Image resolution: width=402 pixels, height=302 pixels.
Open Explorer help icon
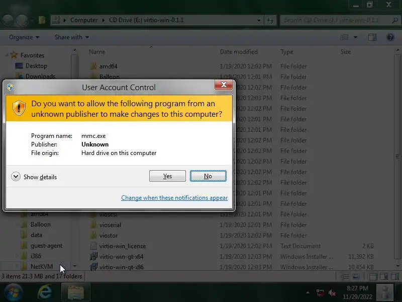coord(390,37)
